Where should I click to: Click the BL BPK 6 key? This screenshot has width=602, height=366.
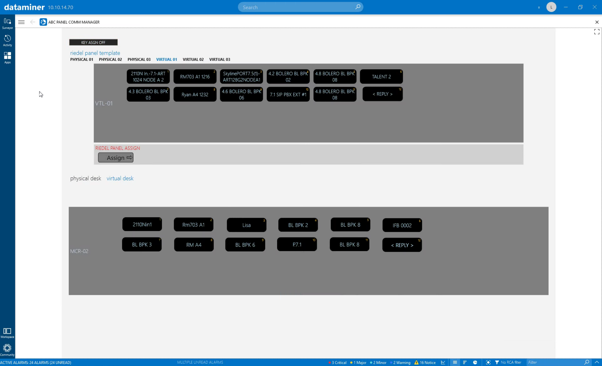245,245
